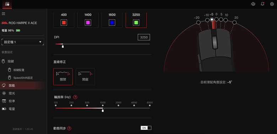Click the red color swatch for 400 DPI
This screenshot has width=277, height=134.
click(64, 23)
